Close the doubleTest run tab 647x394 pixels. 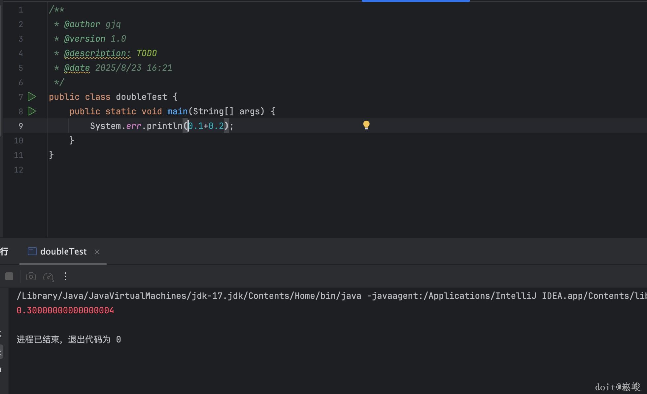97,252
